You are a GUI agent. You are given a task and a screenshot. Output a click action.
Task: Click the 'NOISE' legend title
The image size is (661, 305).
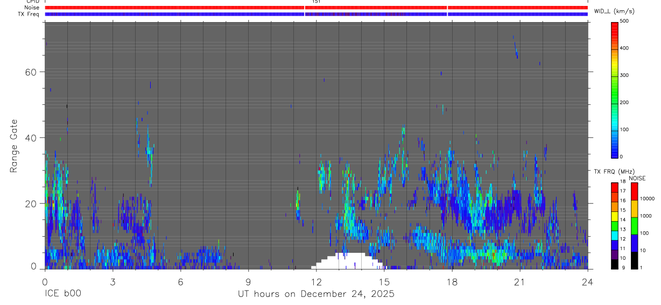637,179
